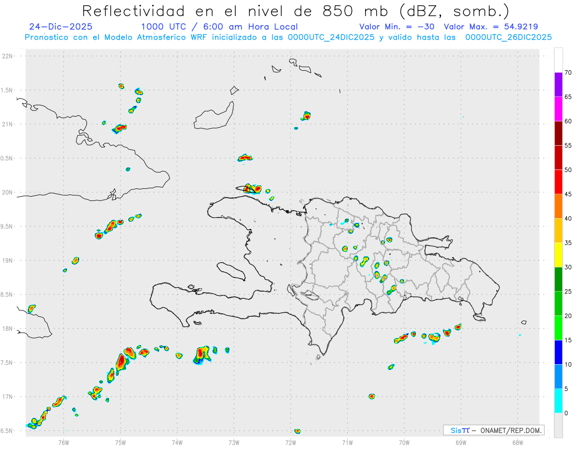Viewport: 581px width, 449px height.
Task: Click the "Valor Max. = 54.9219" text
Action: coord(490,27)
